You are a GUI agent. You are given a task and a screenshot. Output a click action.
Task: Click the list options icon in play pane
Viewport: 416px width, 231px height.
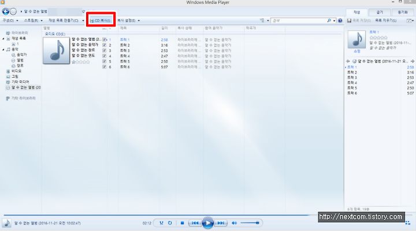click(x=408, y=21)
